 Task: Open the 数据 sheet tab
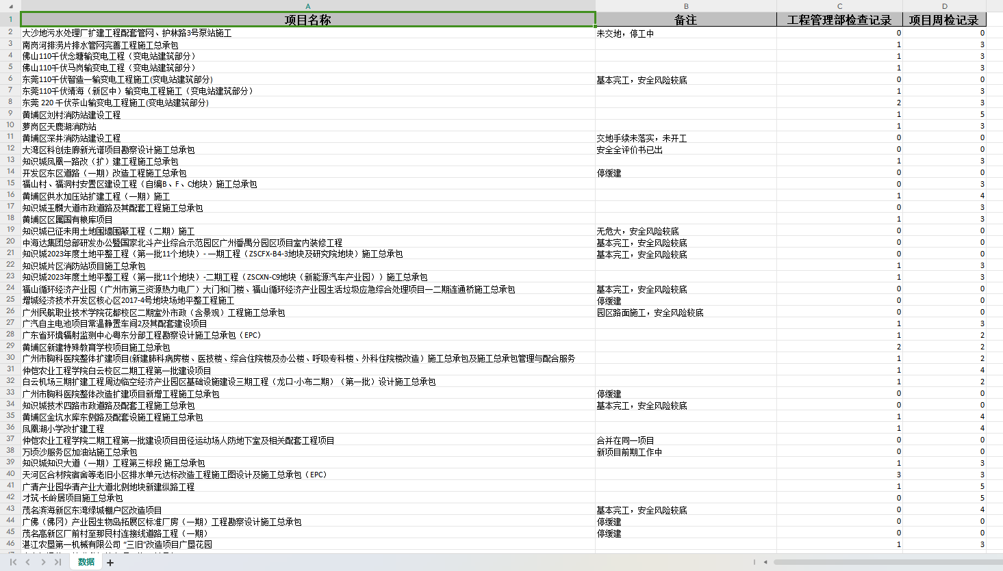pos(86,562)
